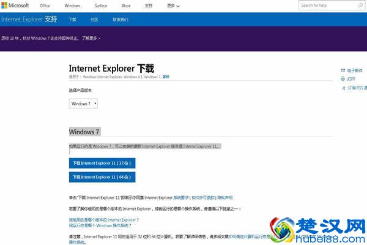Open the Office menu item
This screenshot has height=245, width=367.
coord(45,6)
